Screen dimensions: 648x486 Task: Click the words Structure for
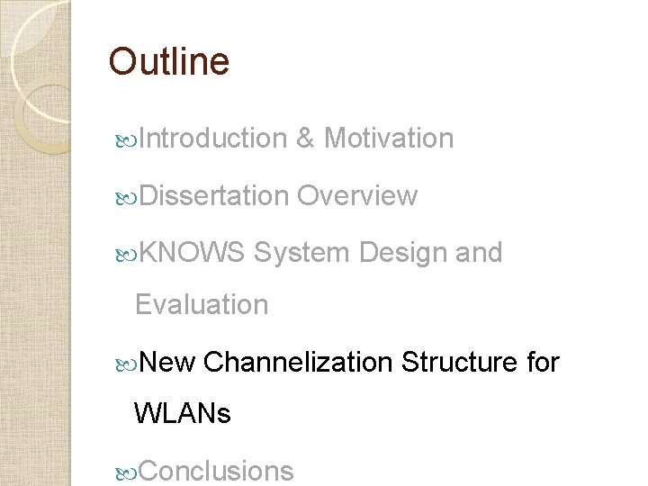tap(481, 363)
